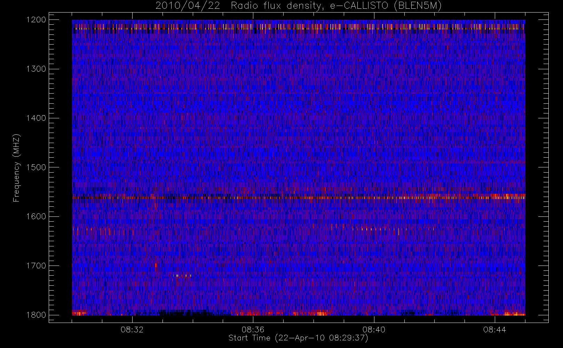Select the 1700 frequency tick label
Viewport: 563px width, 348px height.
coord(36,266)
